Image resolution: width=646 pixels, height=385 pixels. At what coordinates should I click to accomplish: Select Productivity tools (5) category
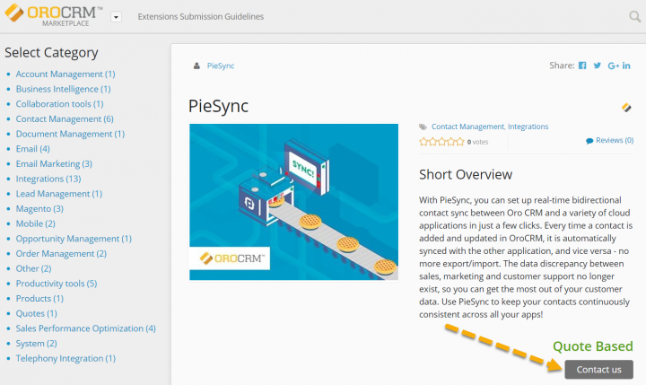57,284
